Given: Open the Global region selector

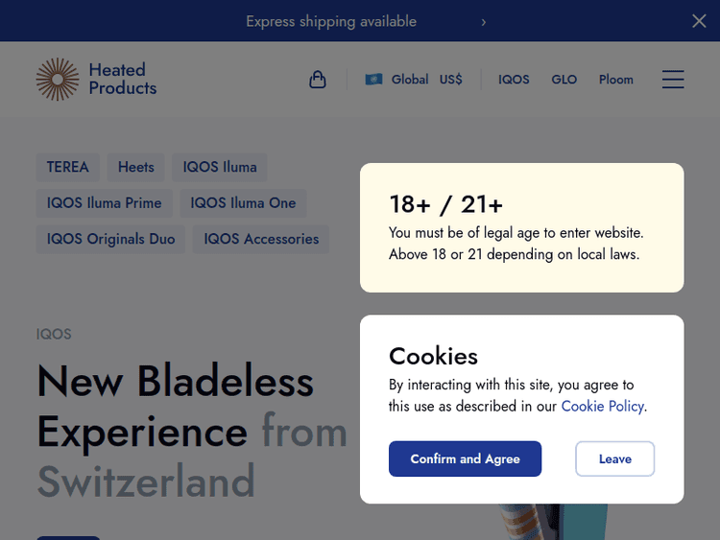Looking at the screenshot, I should (410, 80).
